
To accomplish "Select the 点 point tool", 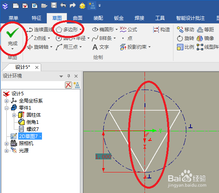I will [x=127, y=38].
